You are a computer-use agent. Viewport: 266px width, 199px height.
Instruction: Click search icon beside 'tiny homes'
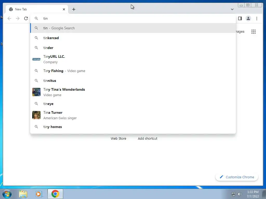36,126
